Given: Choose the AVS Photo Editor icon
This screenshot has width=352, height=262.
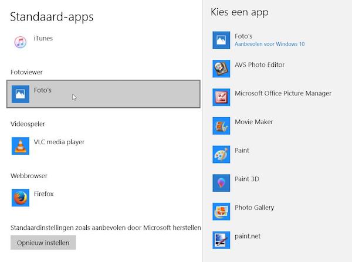Looking at the screenshot, I should 221,69.
